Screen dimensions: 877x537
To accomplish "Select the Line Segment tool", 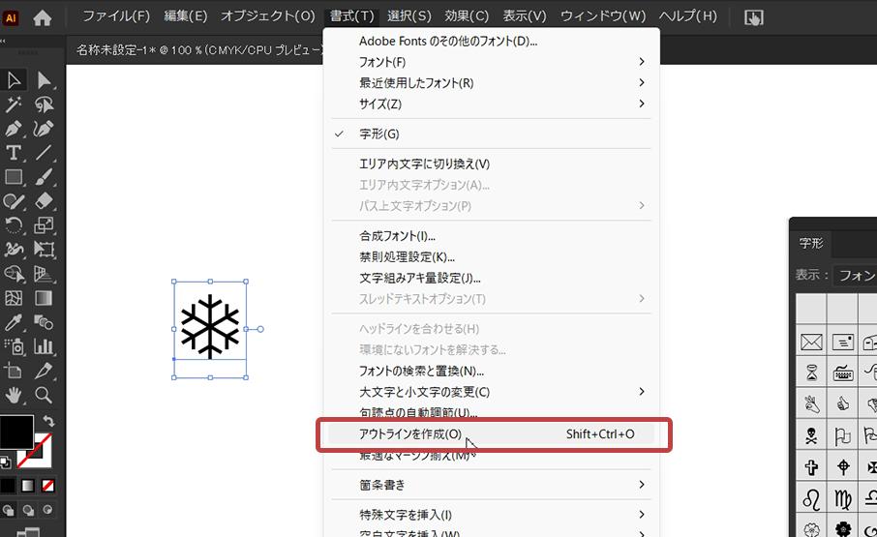I will pyautogui.click(x=44, y=153).
